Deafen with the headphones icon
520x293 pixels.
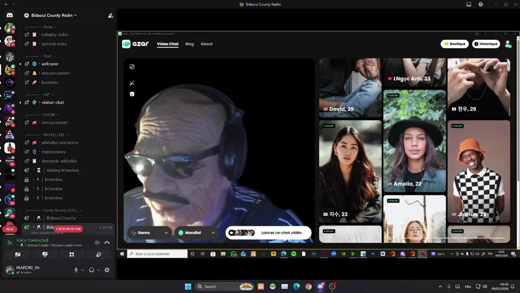(x=91, y=270)
